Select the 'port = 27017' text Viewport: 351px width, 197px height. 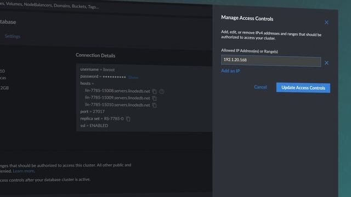tap(93, 112)
